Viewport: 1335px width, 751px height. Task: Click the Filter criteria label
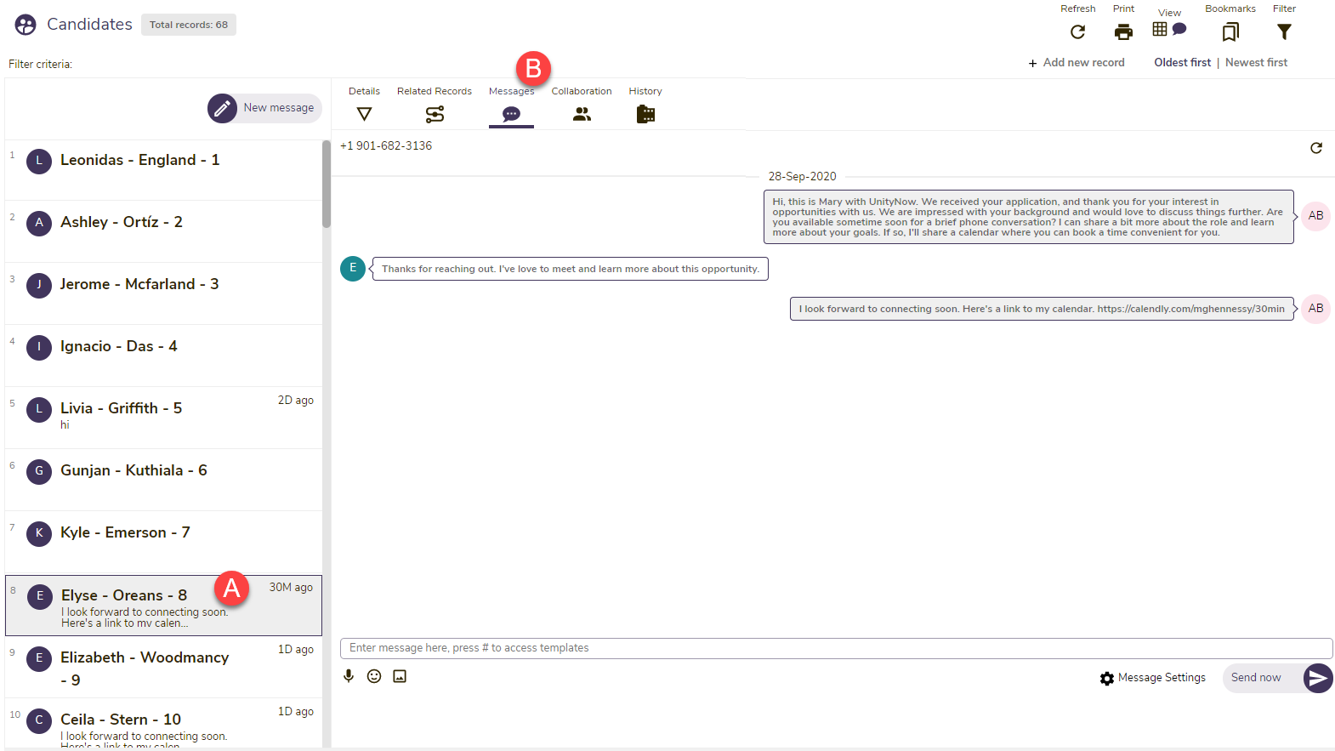[x=40, y=64]
